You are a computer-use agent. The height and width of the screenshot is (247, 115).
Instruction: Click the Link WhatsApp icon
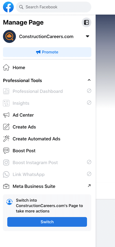(x=6, y=174)
